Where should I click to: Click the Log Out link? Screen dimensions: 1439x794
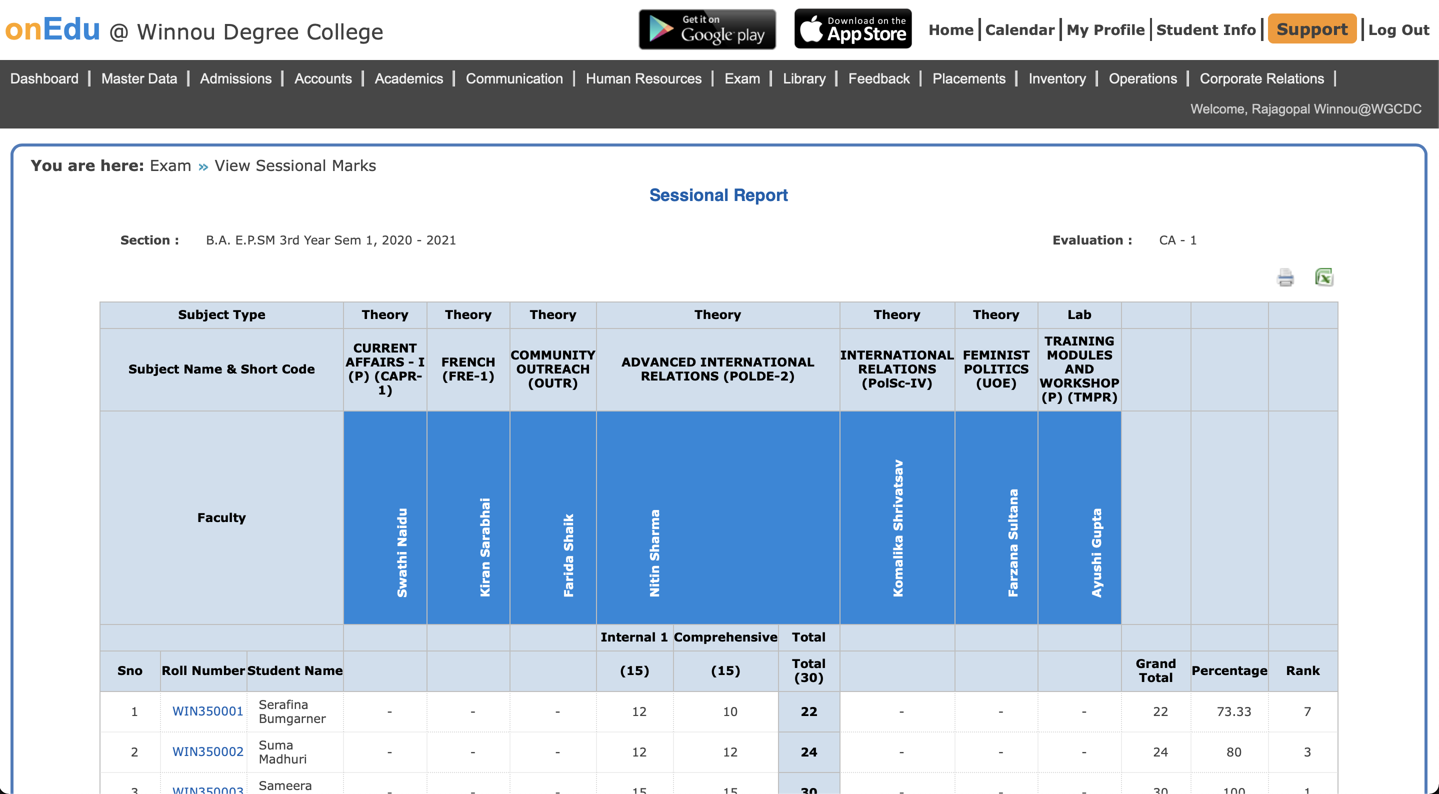point(1398,30)
